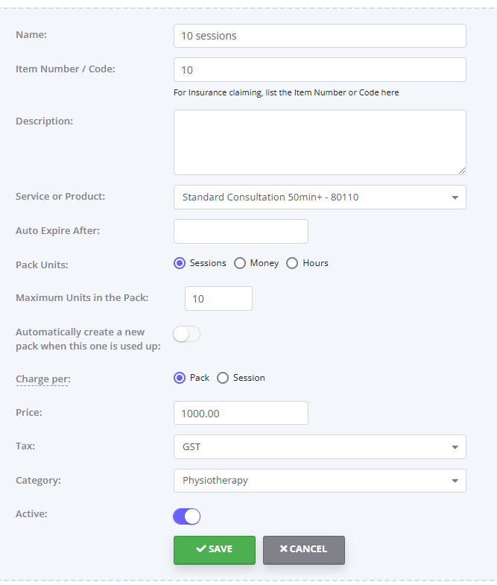Select charge per Pack radio button

(180, 378)
